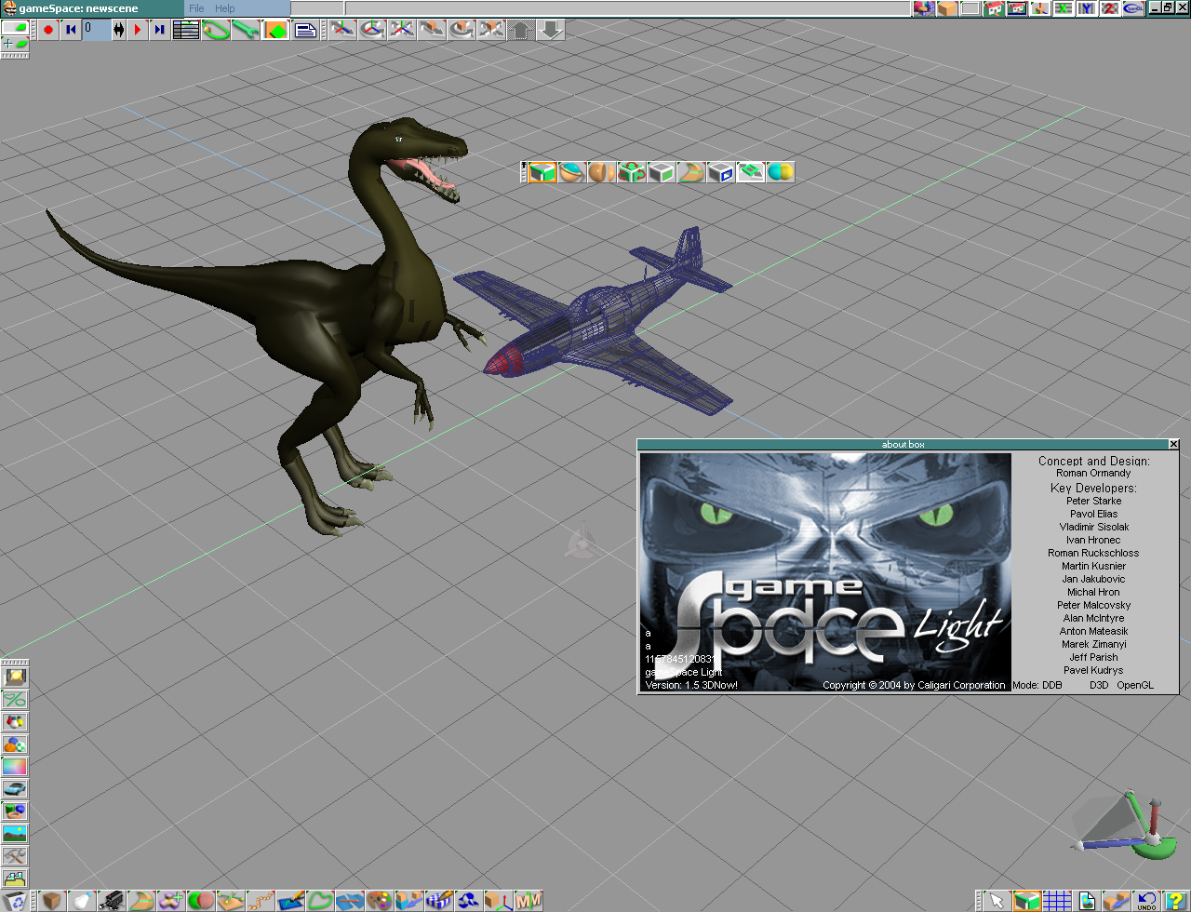Screen dimensions: 1191x912
Task: Add a light bulb to the scene
Action: click(x=82, y=901)
